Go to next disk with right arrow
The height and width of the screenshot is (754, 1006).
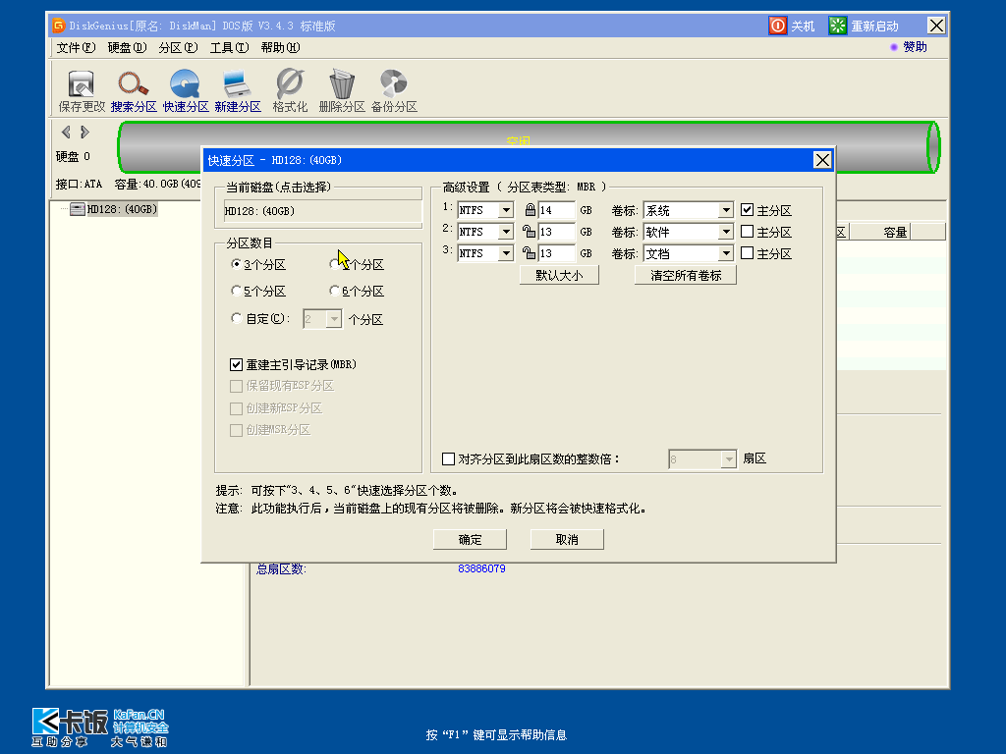point(84,133)
